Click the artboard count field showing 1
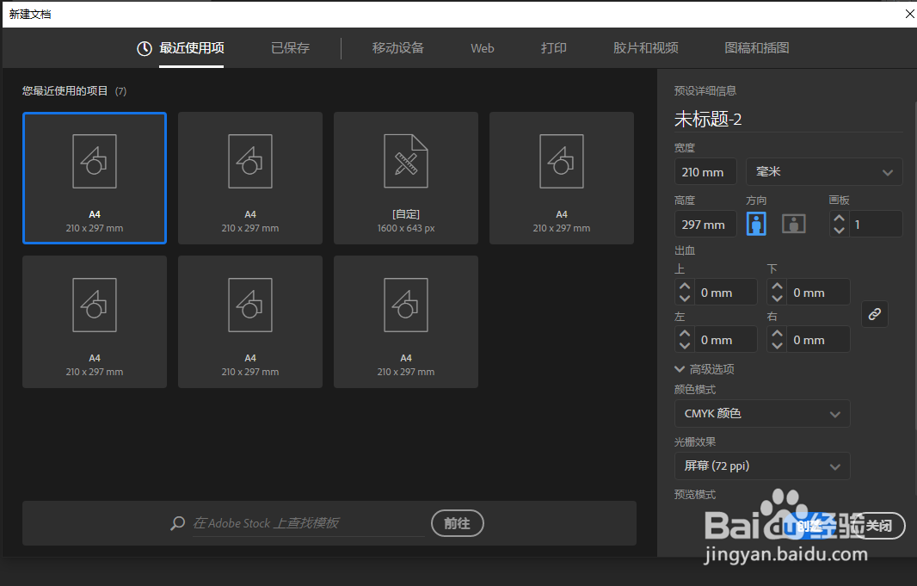 click(x=876, y=225)
